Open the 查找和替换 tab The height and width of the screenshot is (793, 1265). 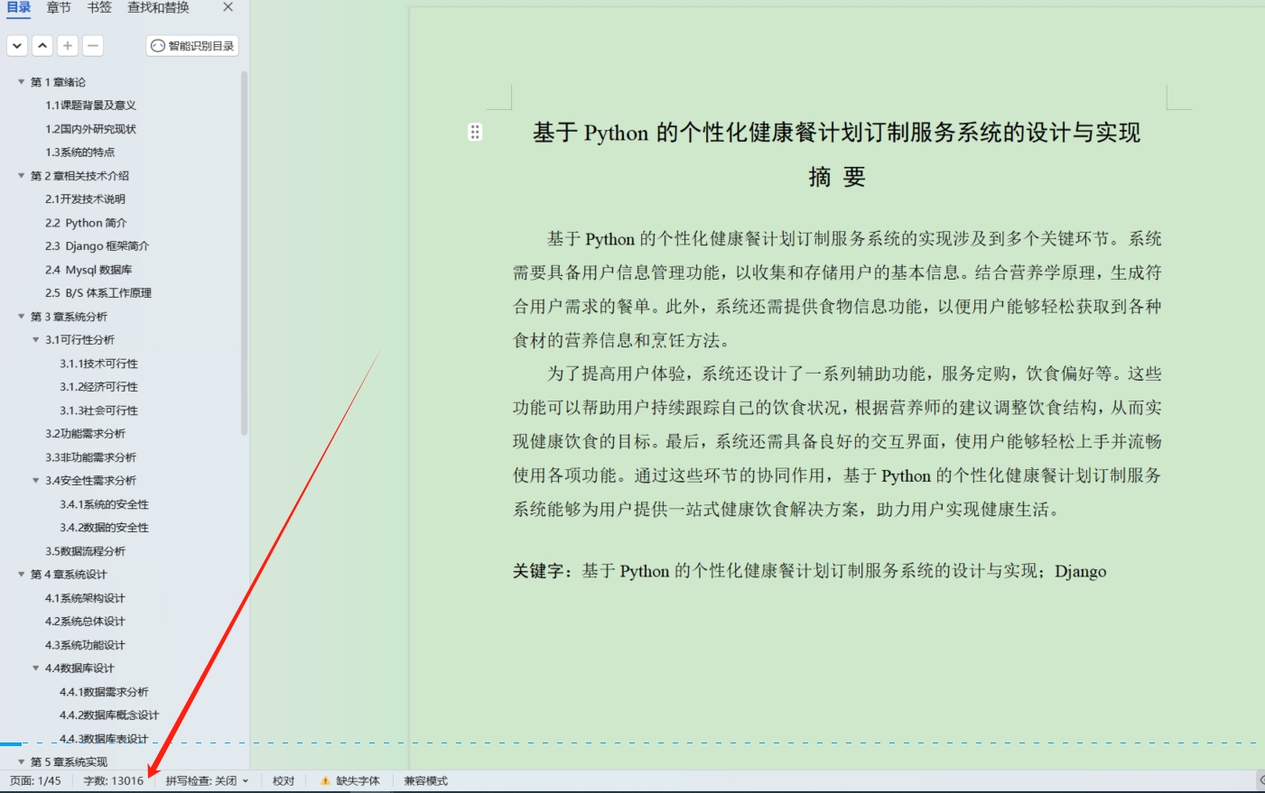(158, 7)
